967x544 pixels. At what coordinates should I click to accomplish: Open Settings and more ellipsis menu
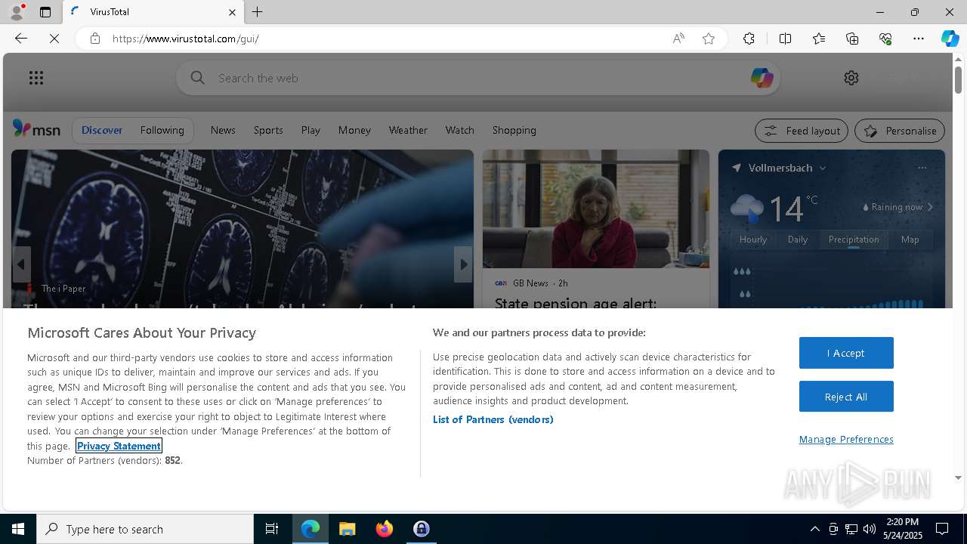[919, 39]
